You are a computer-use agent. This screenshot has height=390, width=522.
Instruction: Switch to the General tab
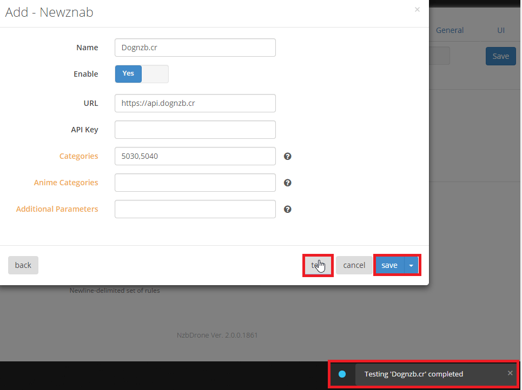450,30
